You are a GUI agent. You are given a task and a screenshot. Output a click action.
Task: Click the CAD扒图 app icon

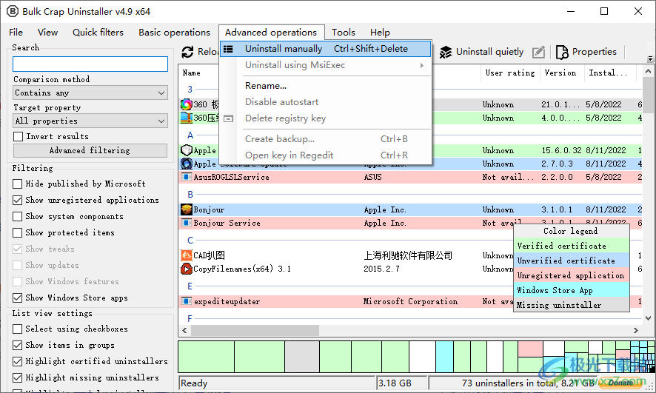pyautogui.click(x=186, y=255)
